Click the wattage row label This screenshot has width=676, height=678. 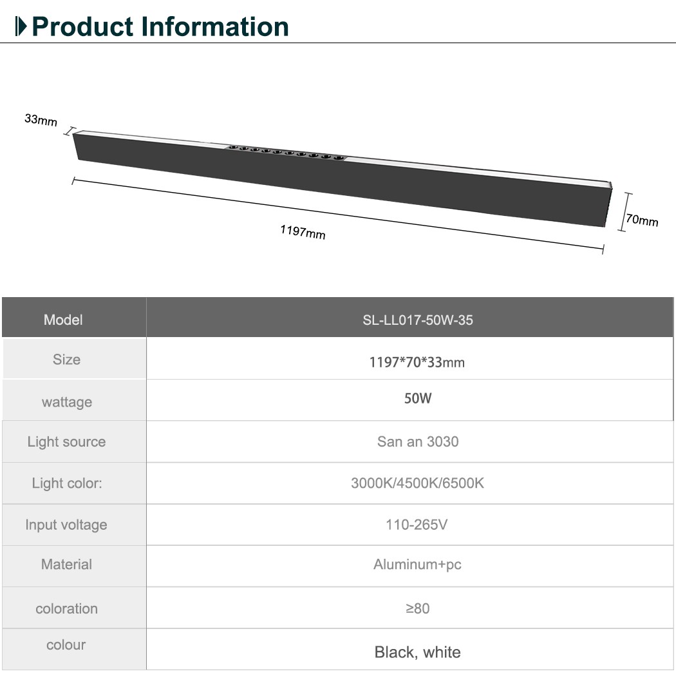66,402
